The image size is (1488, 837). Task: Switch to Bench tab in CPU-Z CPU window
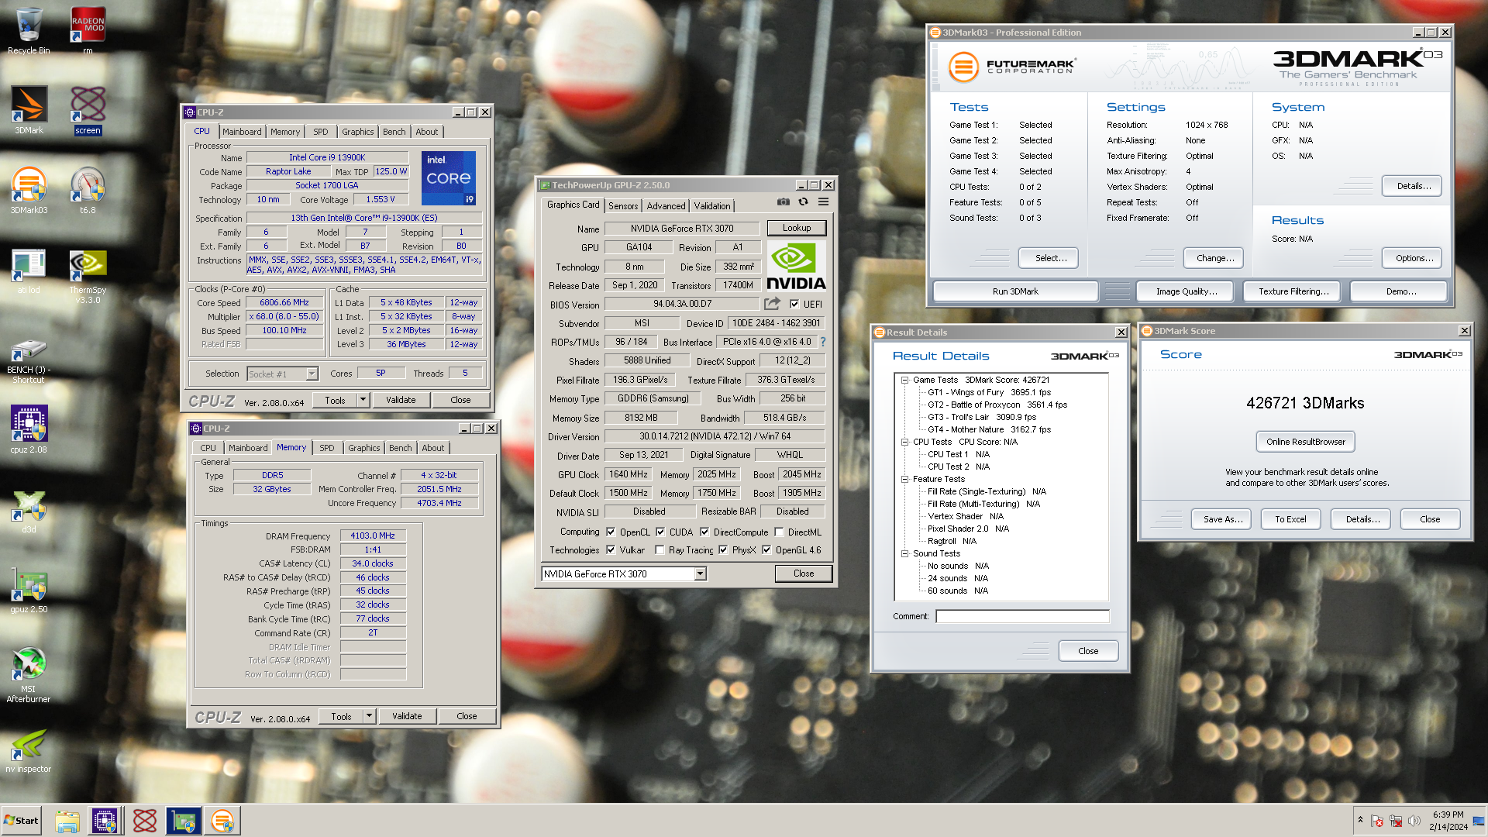(x=394, y=132)
